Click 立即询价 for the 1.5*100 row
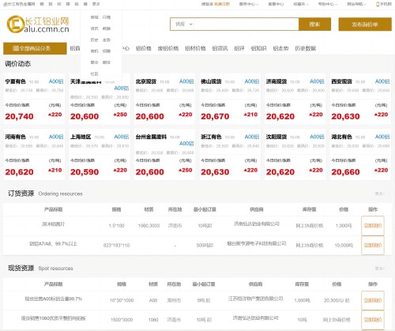Screen dimensions: 395x331 pyautogui.click(x=373, y=226)
